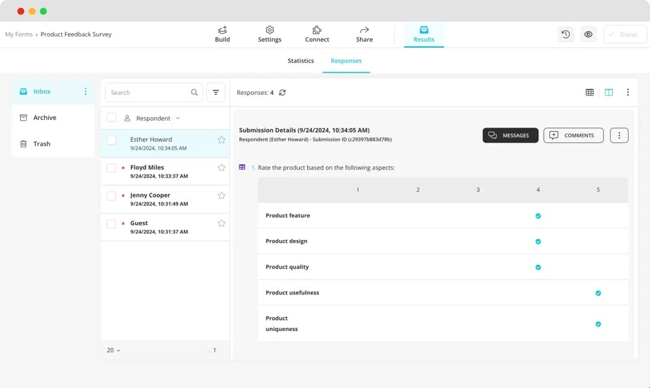
Task: Switch to split panel view
Action: pyautogui.click(x=609, y=93)
